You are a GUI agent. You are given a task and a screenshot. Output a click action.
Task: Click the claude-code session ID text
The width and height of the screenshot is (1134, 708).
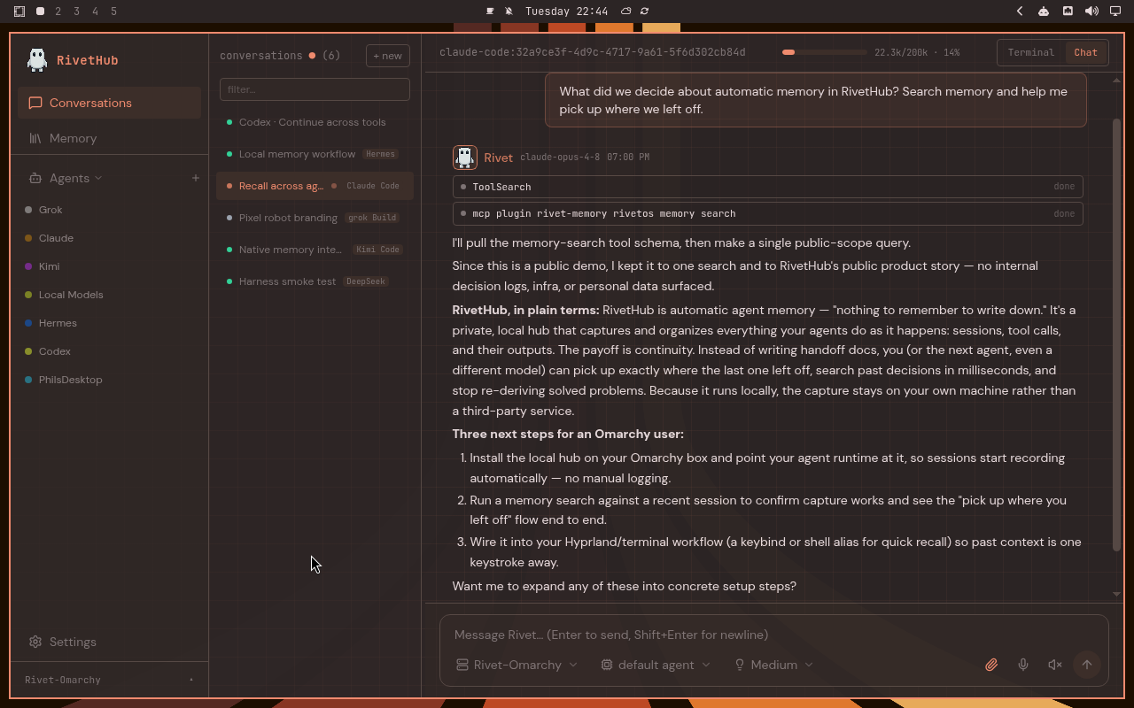point(592,52)
